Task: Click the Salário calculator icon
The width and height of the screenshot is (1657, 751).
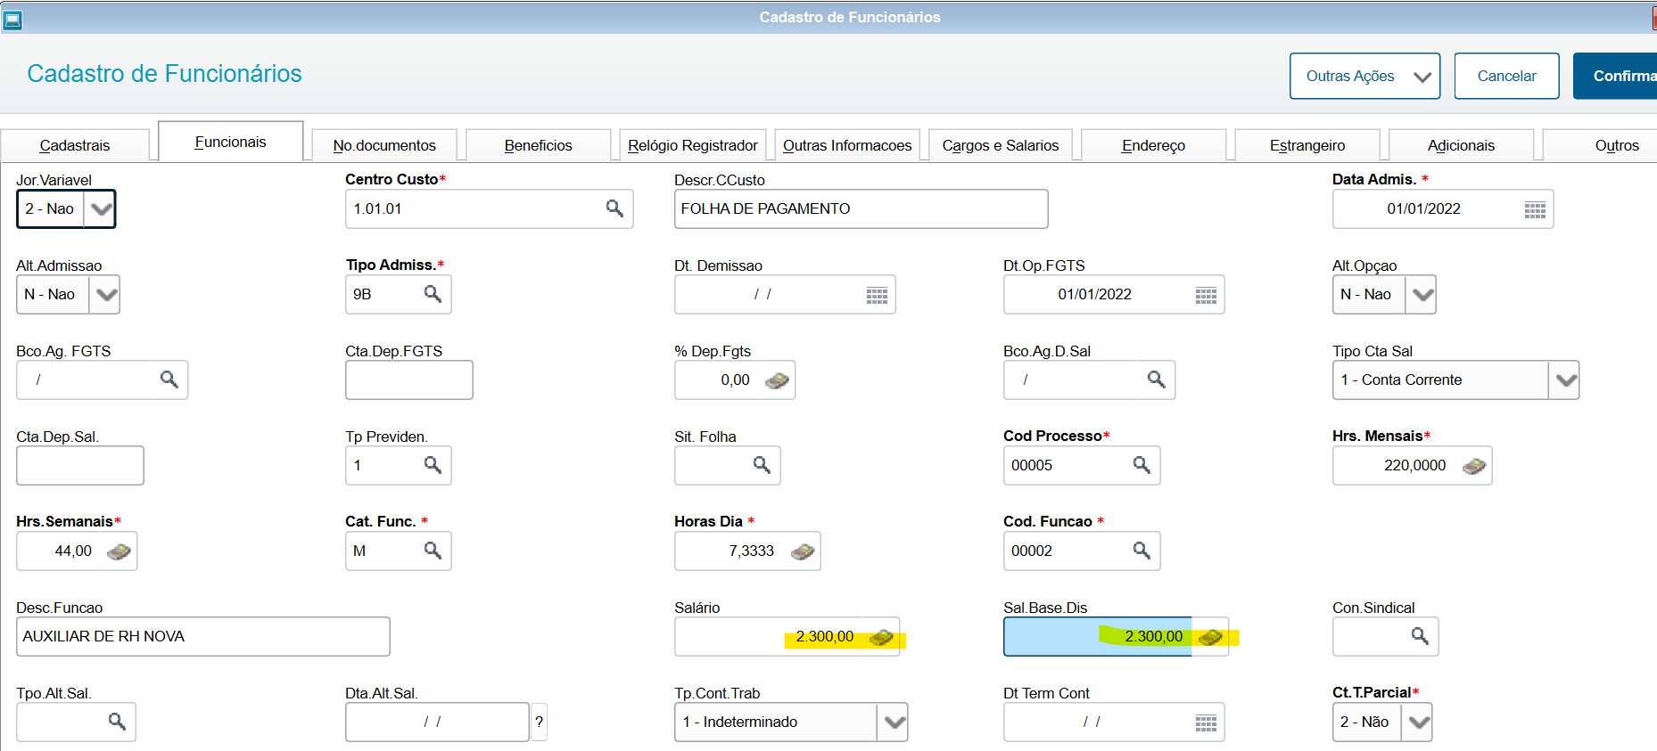Action: 881,637
